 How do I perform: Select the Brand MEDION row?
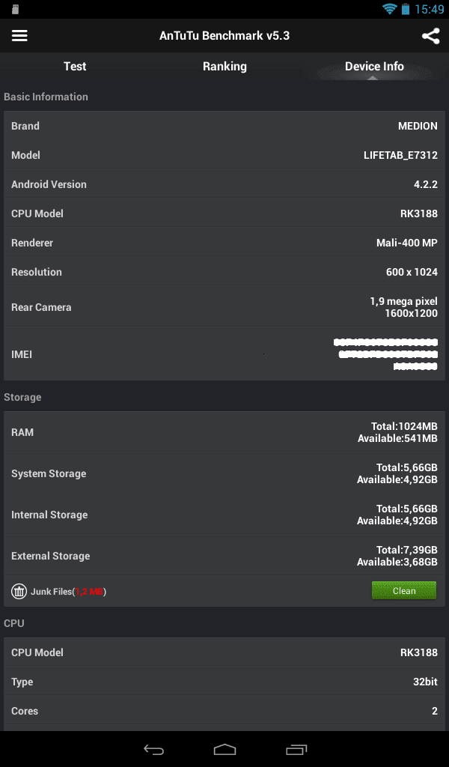tap(224, 126)
